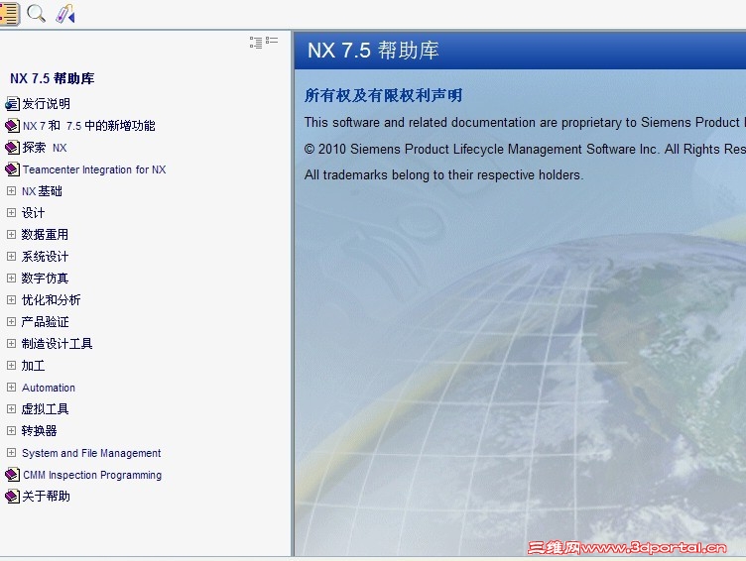Click book icon beside Teamcenter Integration for NX
Screen dimensions: 746x561
12,169
